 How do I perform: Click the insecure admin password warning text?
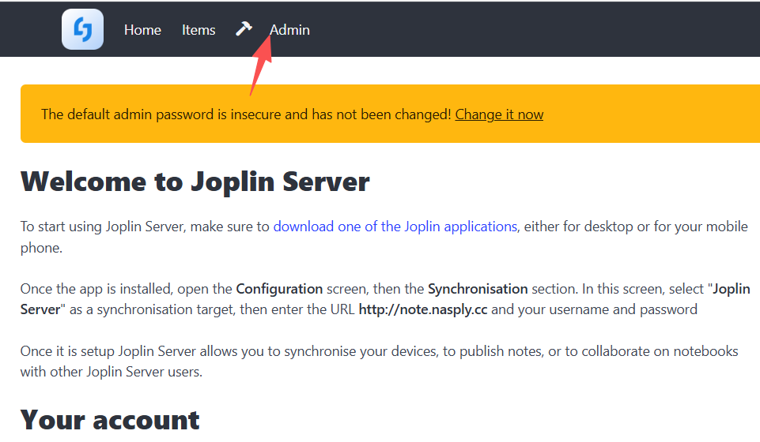click(246, 114)
